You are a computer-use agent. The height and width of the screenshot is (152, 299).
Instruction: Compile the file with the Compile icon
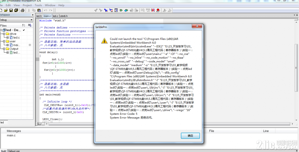[x=143, y=10]
